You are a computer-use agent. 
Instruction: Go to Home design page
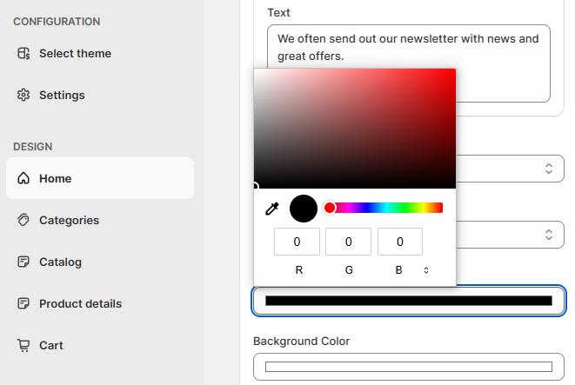100,178
